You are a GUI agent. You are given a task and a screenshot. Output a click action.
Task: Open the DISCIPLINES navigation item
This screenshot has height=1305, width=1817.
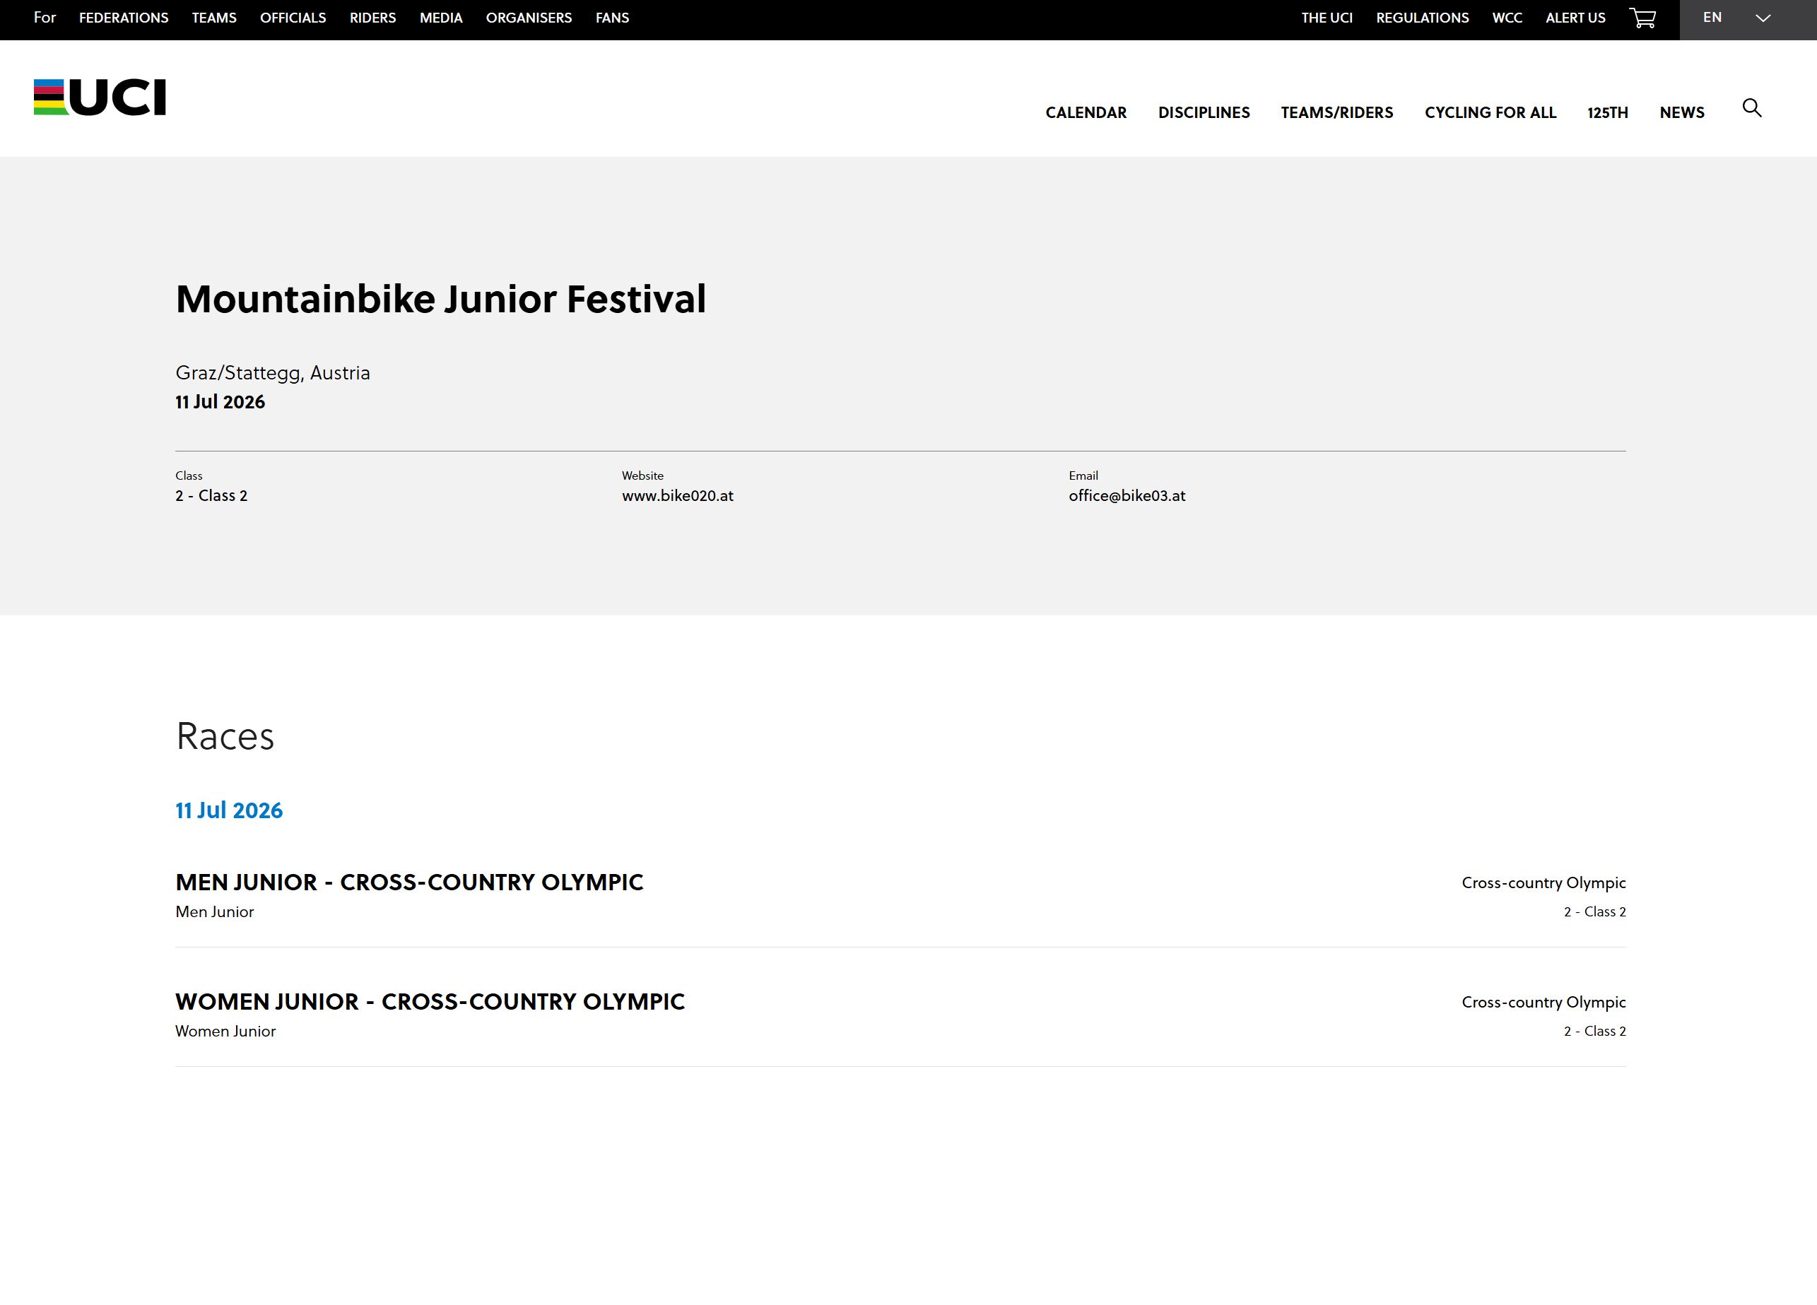pyautogui.click(x=1204, y=112)
